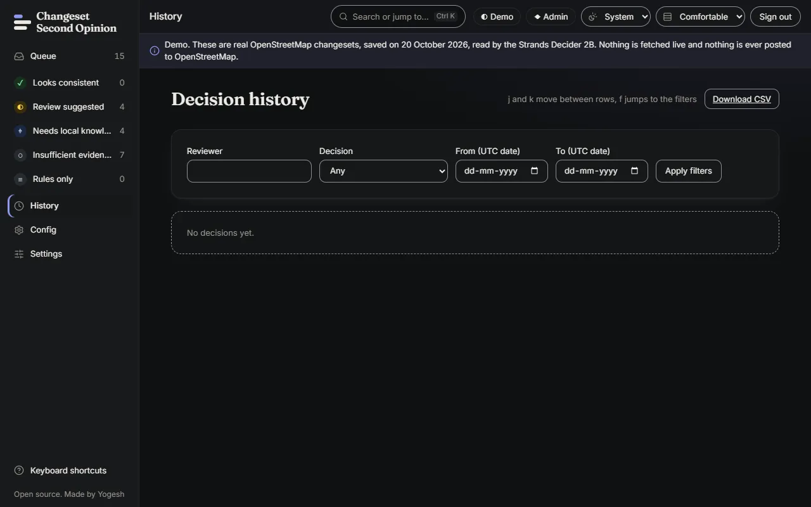Image resolution: width=811 pixels, height=507 pixels.
Task: Open the Comfortable density dropdown
Action: coord(700,17)
